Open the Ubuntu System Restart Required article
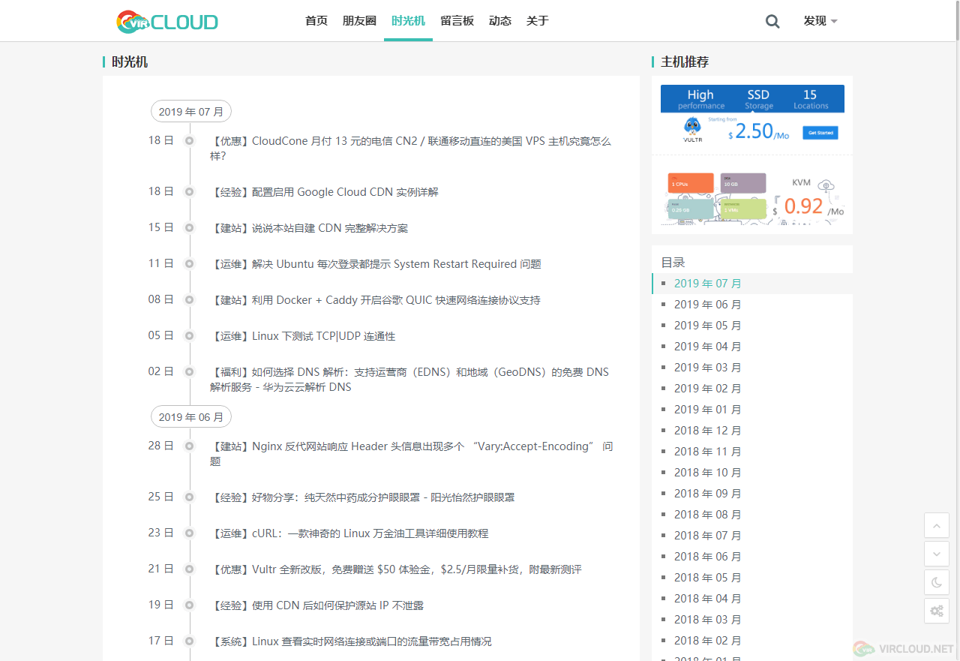 click(376, 264)
